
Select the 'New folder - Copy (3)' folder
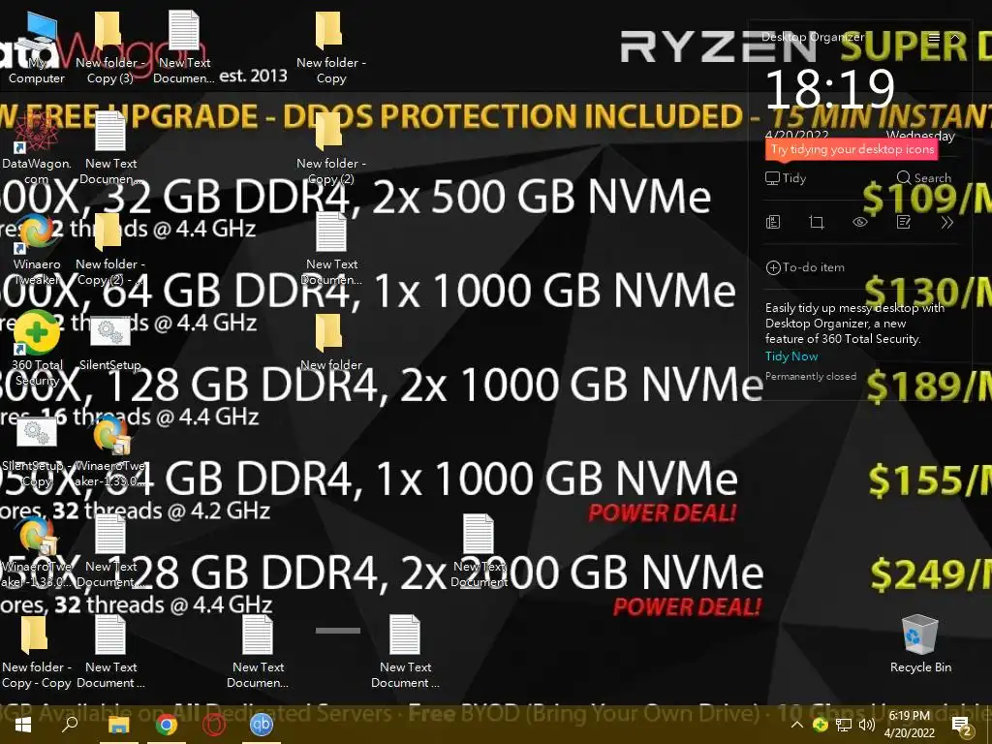[110, 48]
